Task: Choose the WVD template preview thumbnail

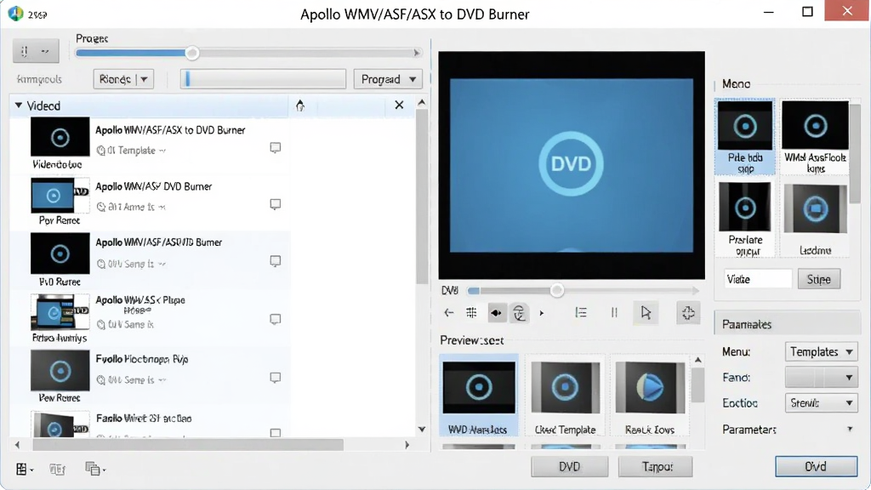Action: pyautogui.click(x=479, y=395)
